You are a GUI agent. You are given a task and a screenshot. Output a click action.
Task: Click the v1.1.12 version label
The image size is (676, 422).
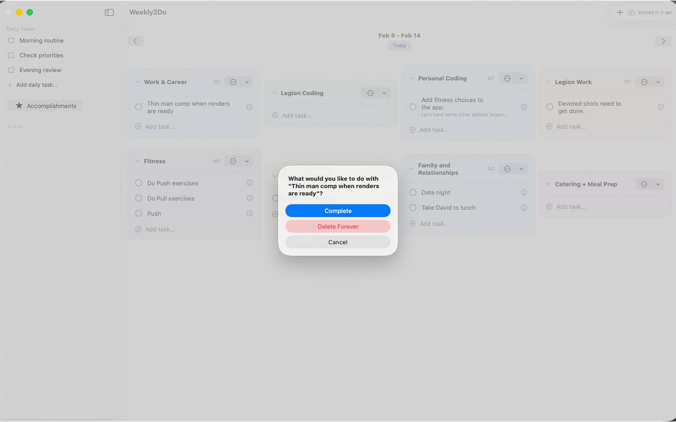tap(15, 127)
